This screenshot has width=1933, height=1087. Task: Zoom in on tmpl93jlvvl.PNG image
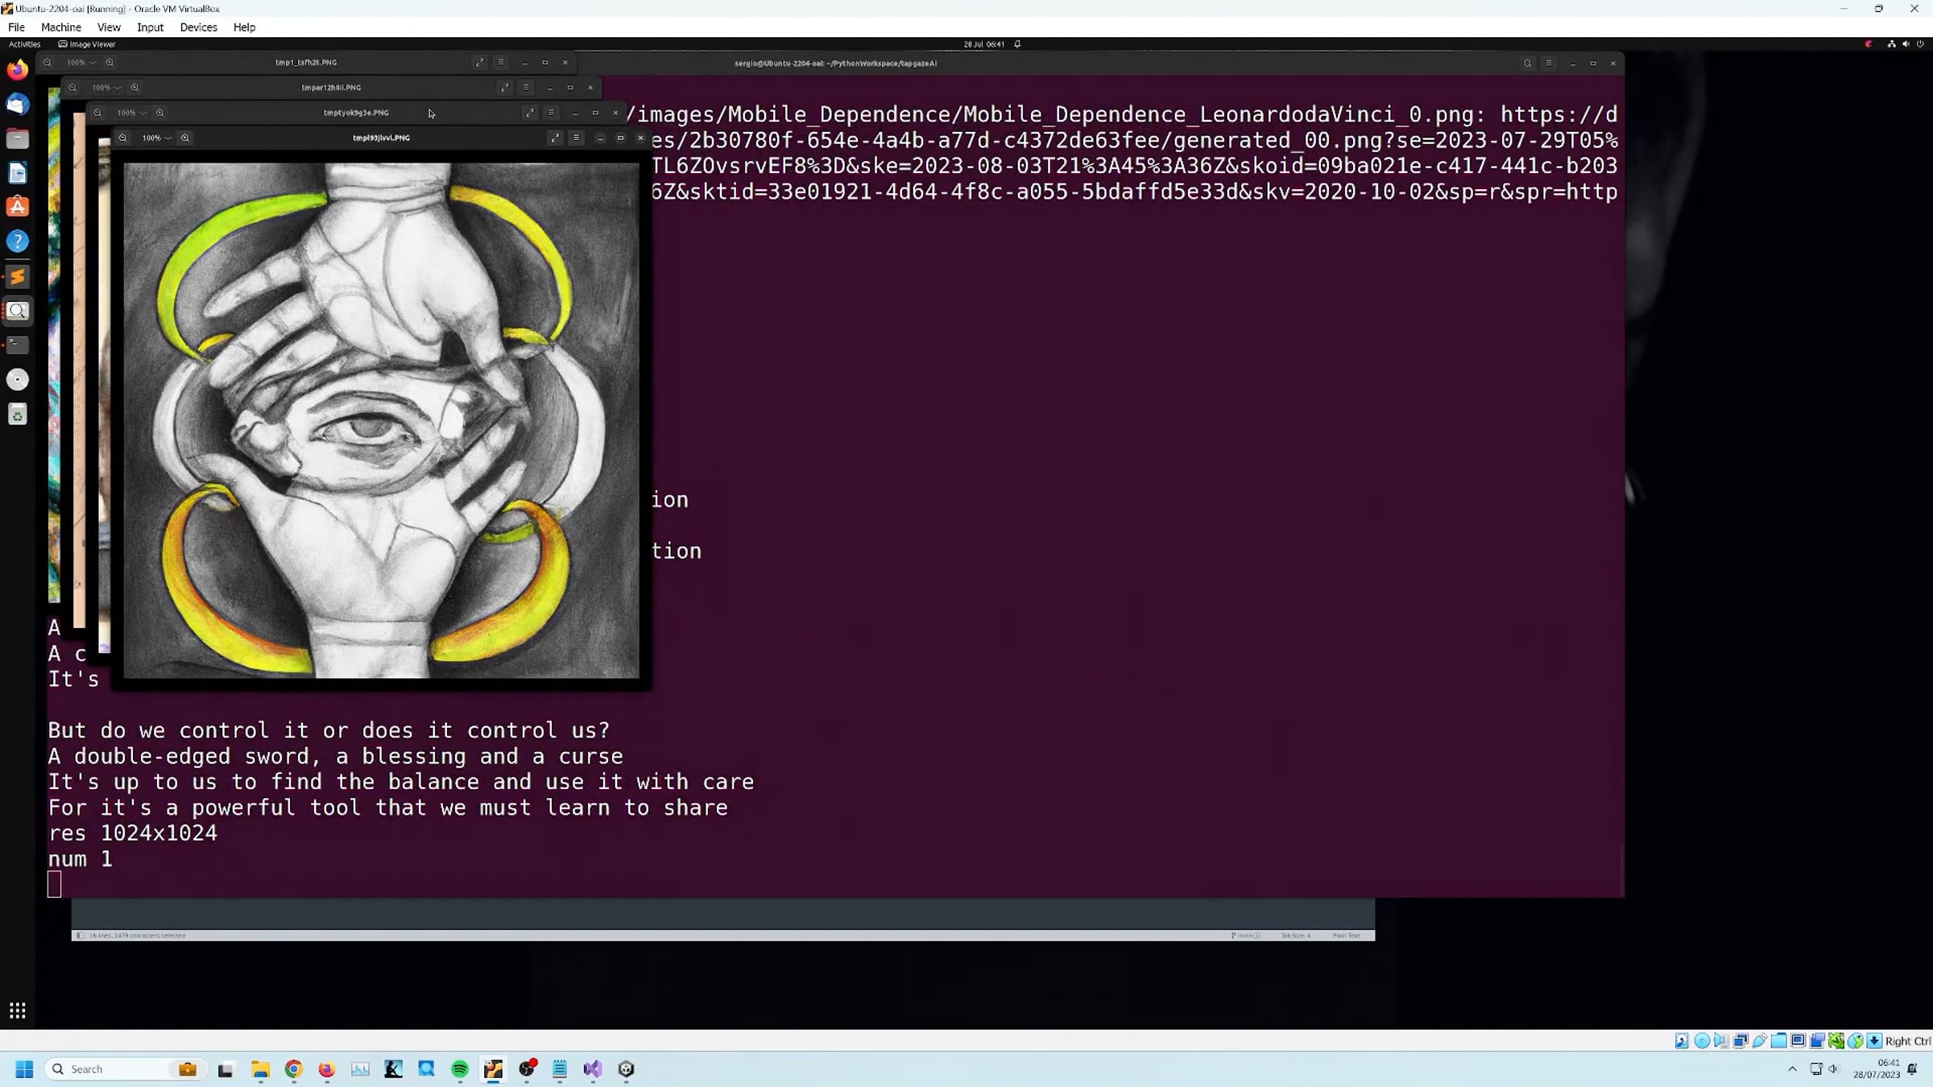[x=185, y=138]
